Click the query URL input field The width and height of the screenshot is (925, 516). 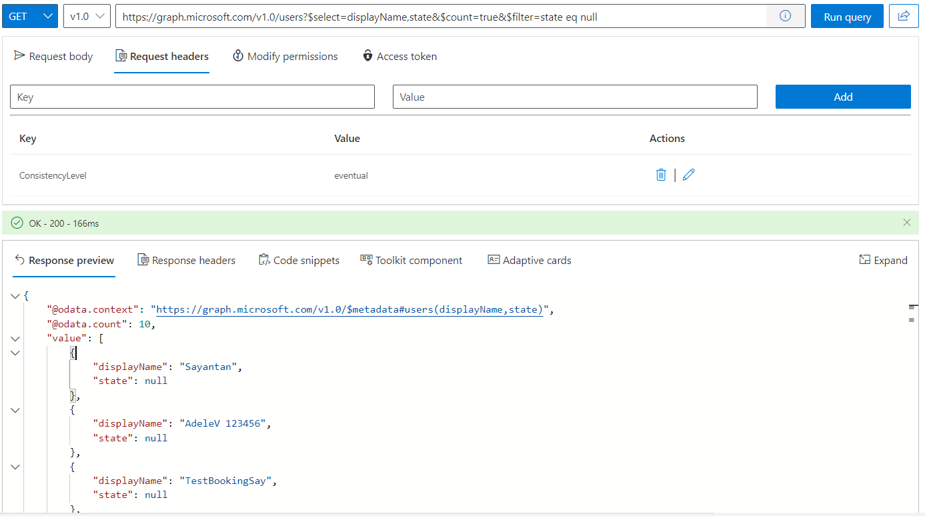440,17
